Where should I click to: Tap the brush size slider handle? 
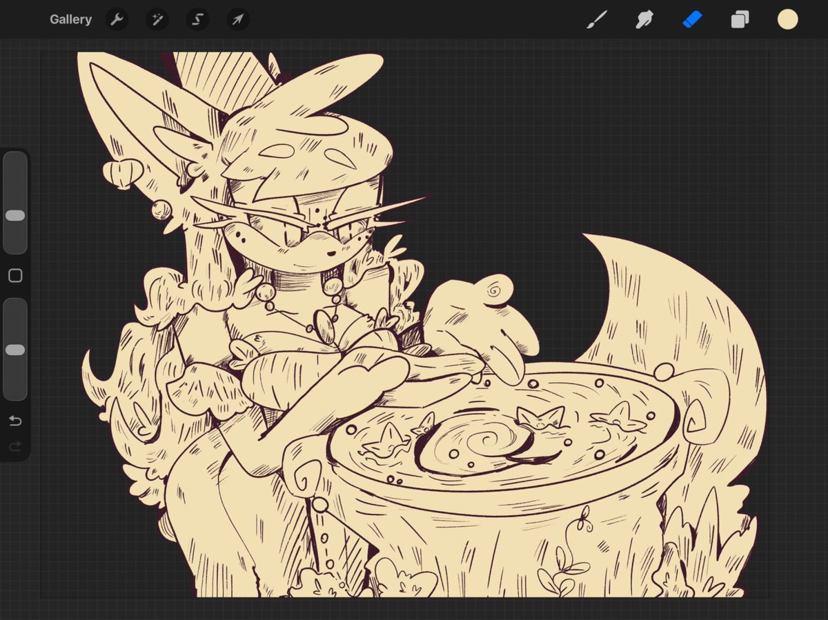pos(15,215)
